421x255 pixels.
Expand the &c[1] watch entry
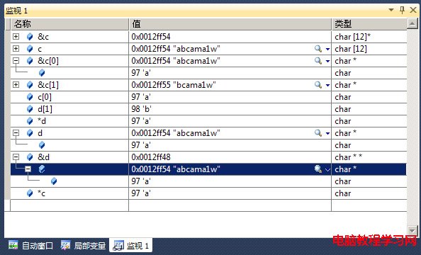(x=16, y=85)
